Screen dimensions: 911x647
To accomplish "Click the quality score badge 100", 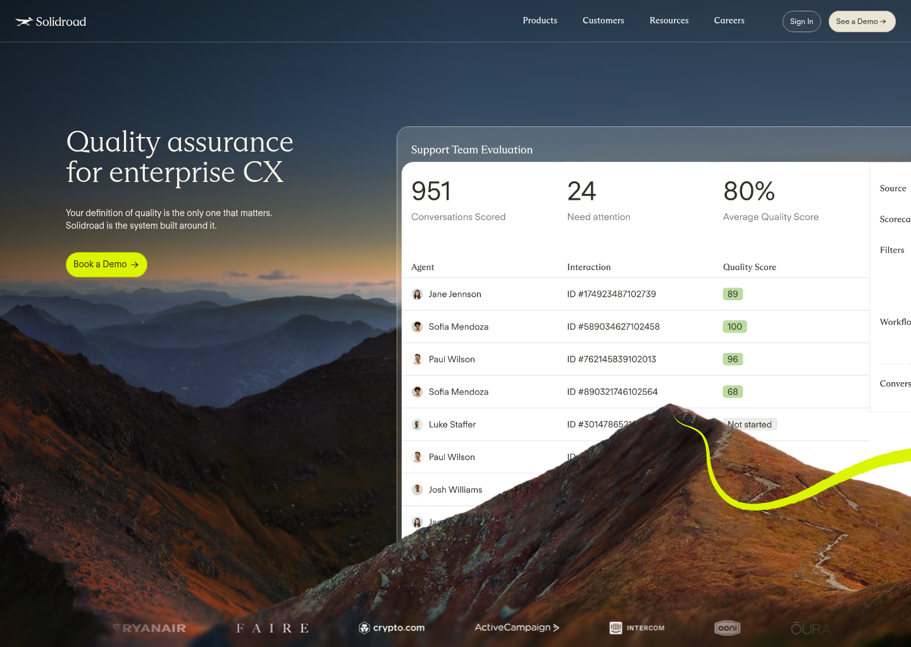I will point(735,327).
